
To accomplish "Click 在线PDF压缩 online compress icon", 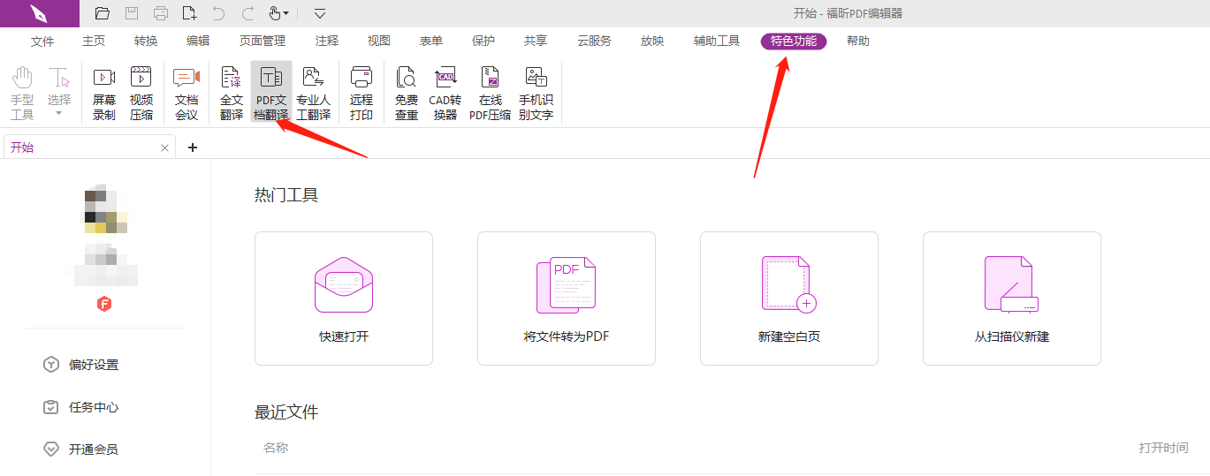I will 490,92.
